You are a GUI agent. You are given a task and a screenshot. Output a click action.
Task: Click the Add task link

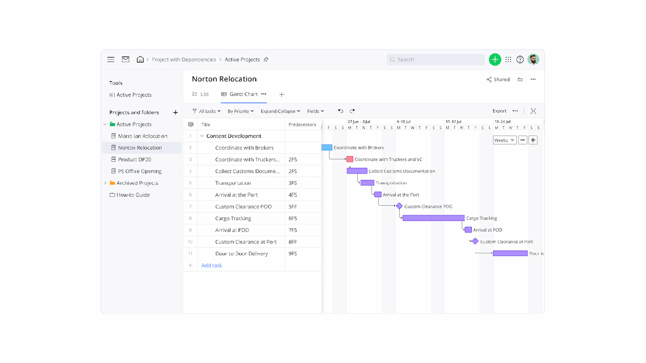tap(211, 265)
